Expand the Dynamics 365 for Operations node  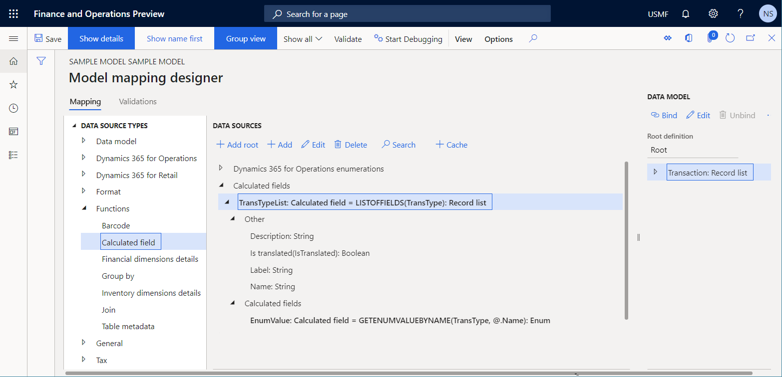84,158
